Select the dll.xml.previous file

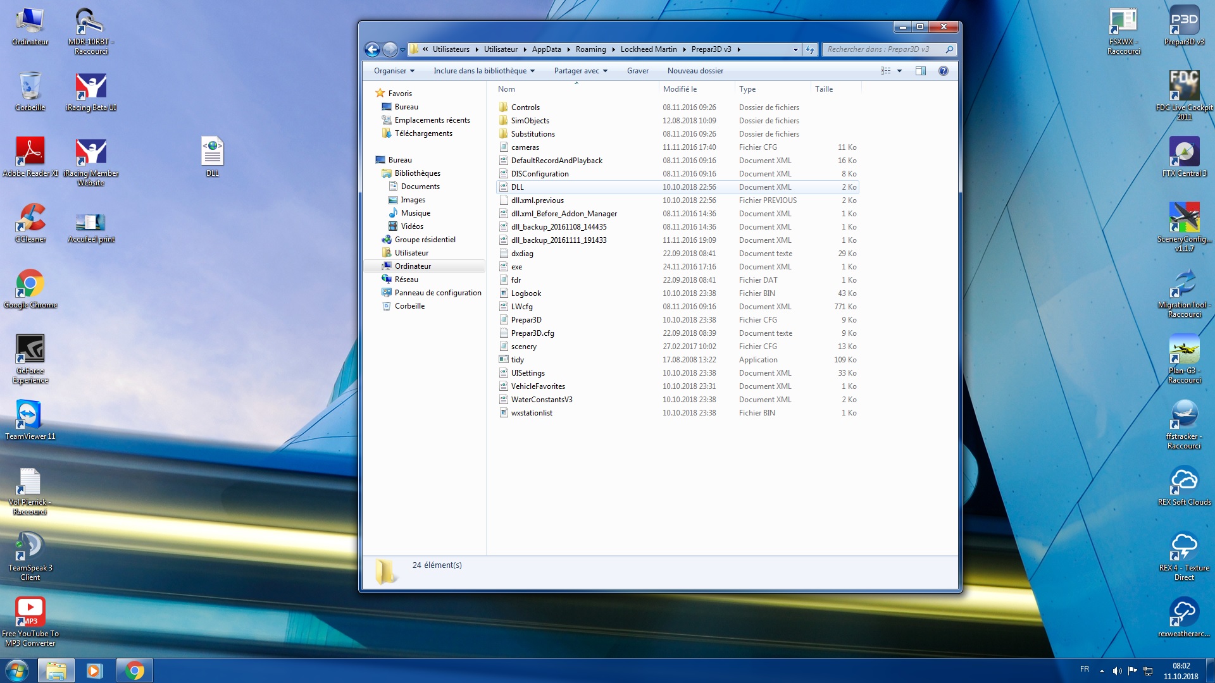(677, 200)
